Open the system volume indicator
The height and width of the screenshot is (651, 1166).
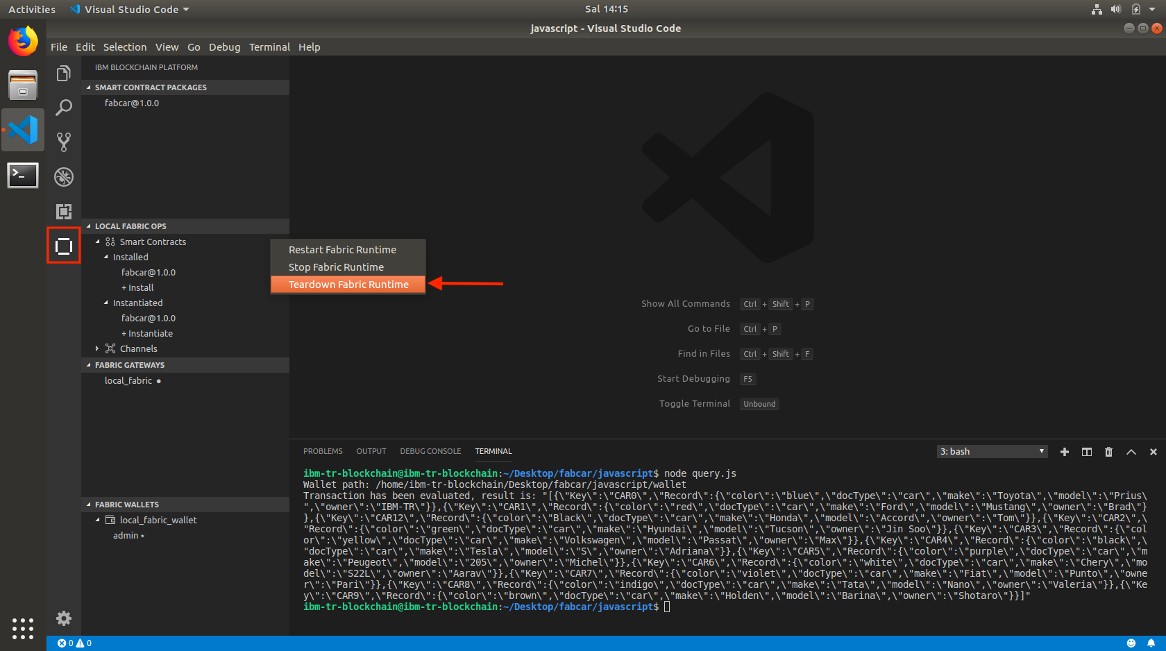[x=1116, y=9]
